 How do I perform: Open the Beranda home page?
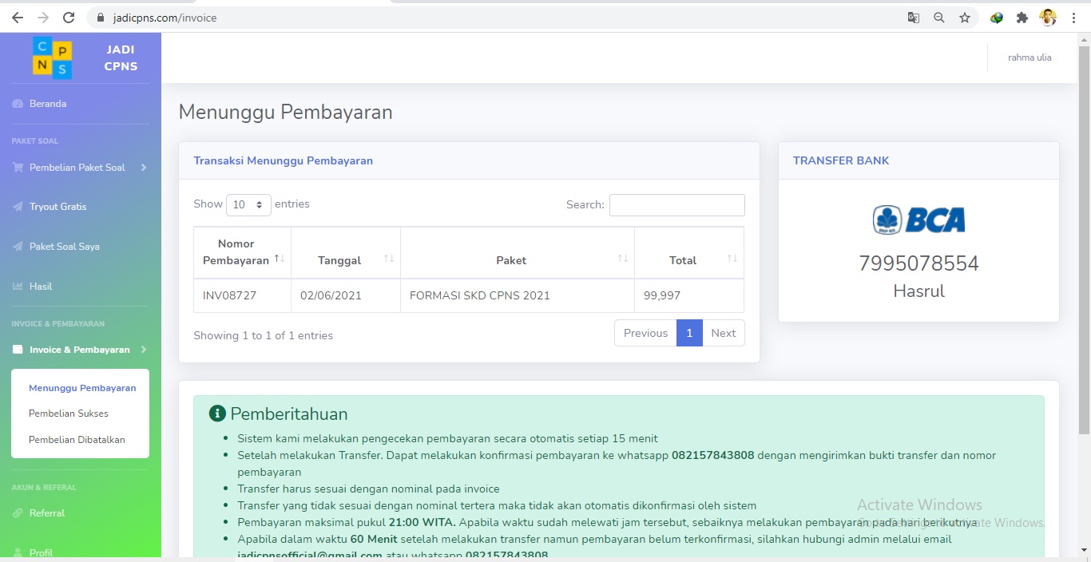[x=48, y=103]
